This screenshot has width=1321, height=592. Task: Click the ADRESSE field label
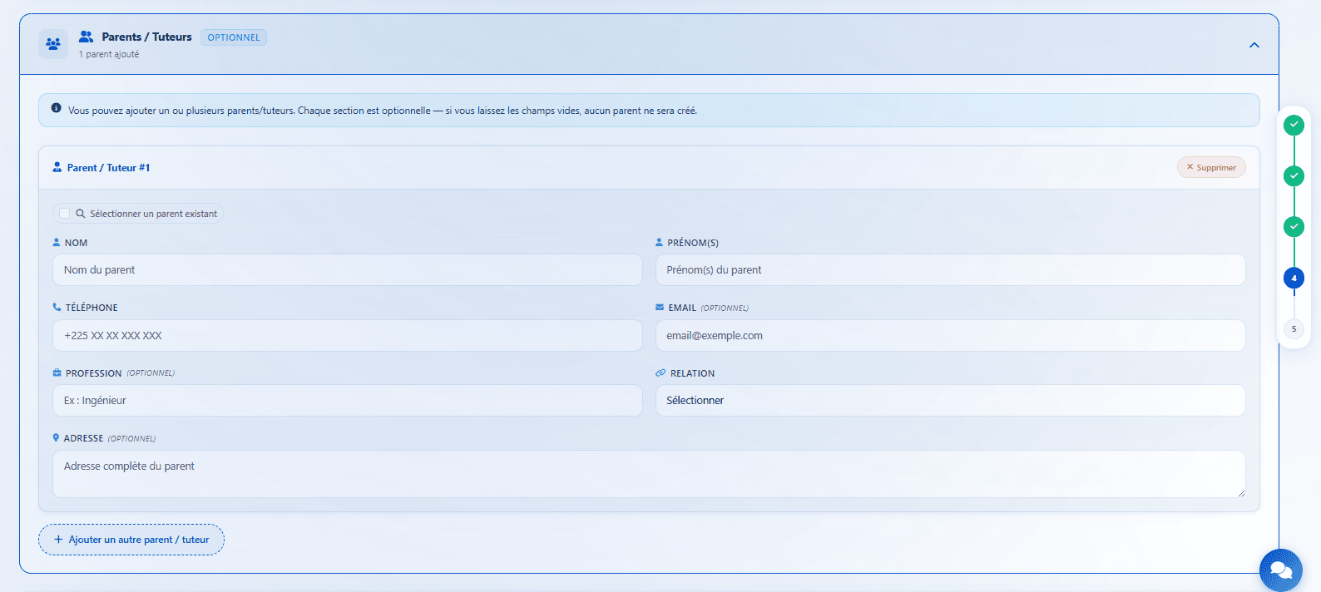click(83, 438)
